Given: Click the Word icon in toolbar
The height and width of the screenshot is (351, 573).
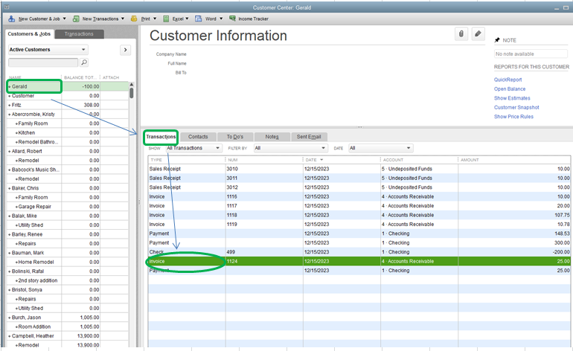Looking at the screenshot, I should (x=198, y=19).
